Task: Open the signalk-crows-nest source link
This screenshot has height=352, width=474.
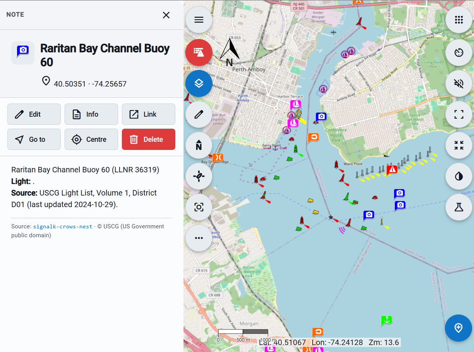Action: (x=63, y=226)
